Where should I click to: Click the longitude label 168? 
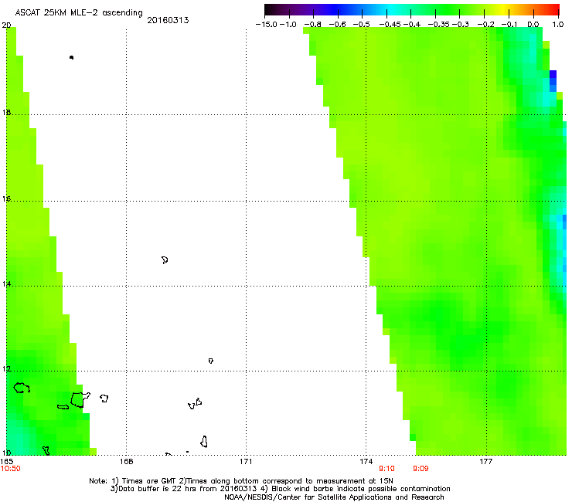pos(126,462)
